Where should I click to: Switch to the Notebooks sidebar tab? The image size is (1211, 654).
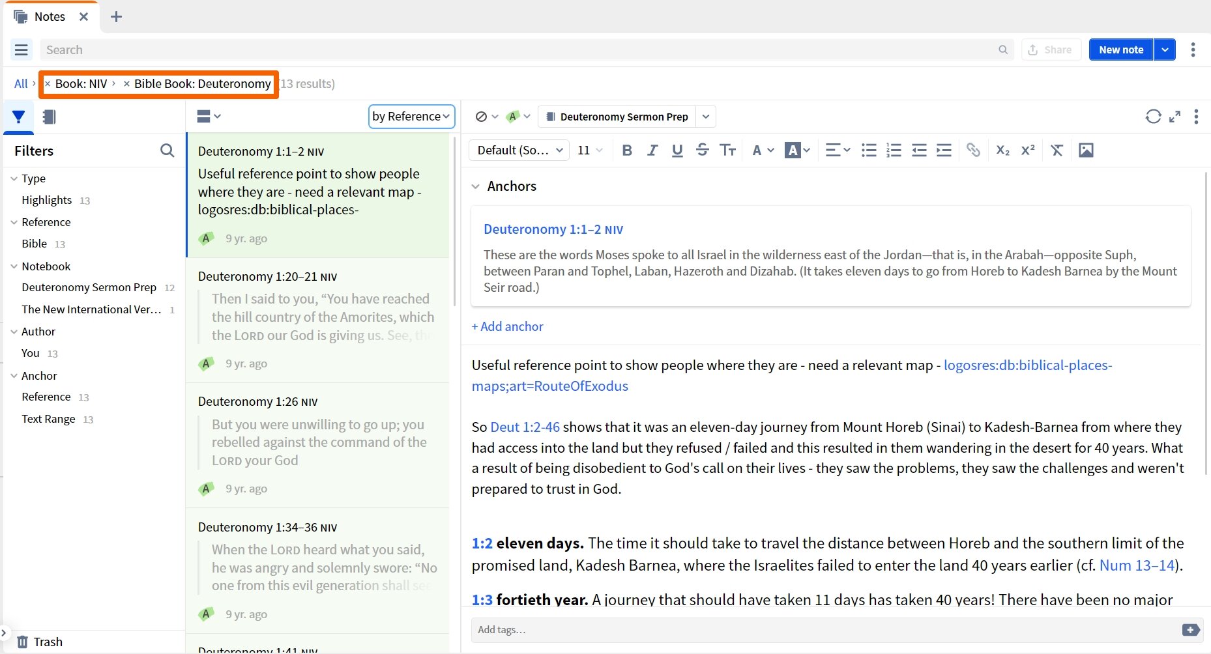[x=49, y=117]
